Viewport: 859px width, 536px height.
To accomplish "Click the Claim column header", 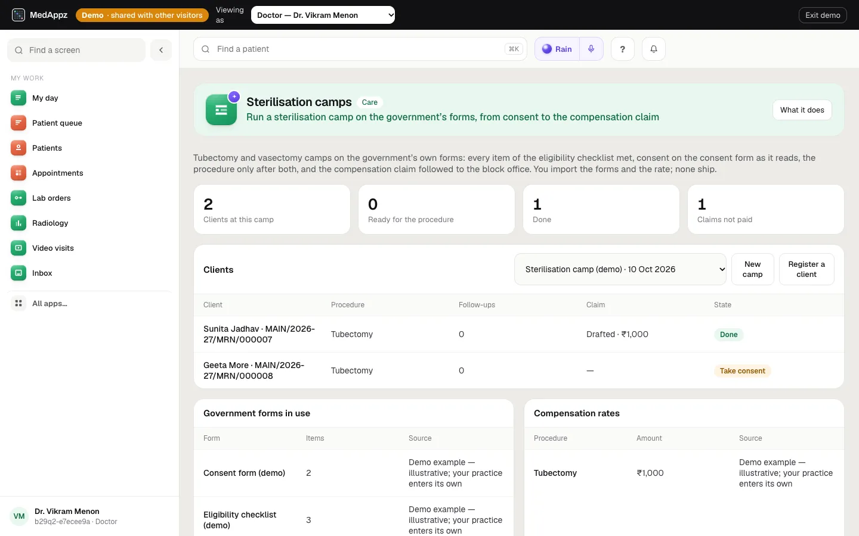I will click(x=595, y=305).
